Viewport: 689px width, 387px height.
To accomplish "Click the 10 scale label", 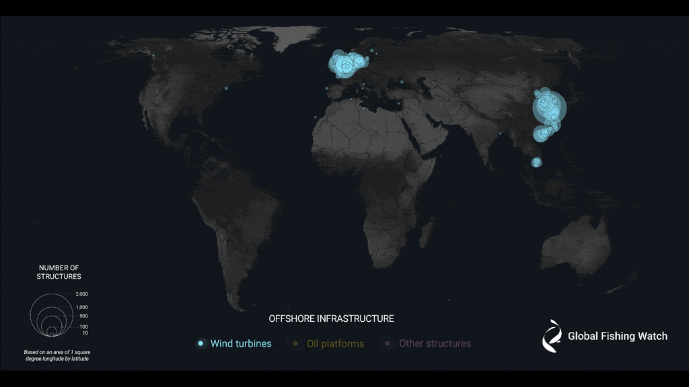I will 85,333.
